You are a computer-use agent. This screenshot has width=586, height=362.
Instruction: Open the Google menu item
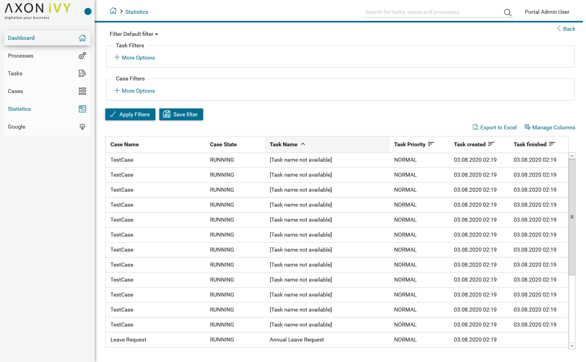point(47,127)
